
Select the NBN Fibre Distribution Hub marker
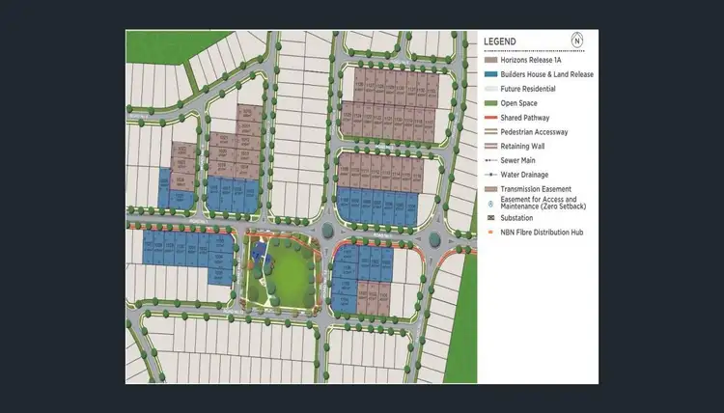click(x=491, y=233)
